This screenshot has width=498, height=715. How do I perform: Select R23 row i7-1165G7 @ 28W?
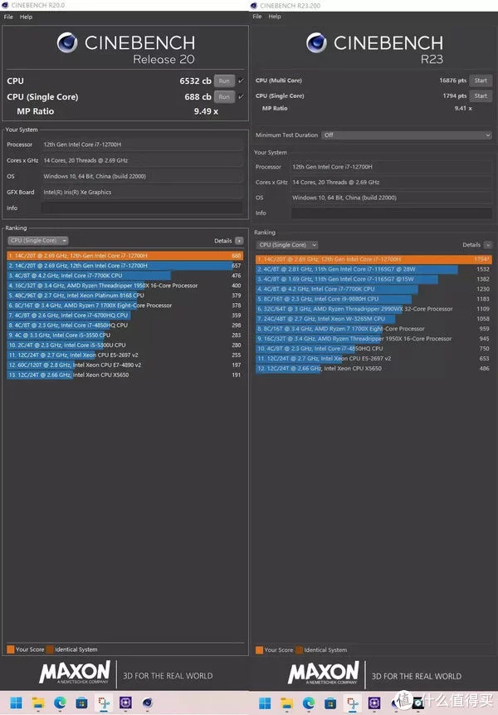point(373,269)
